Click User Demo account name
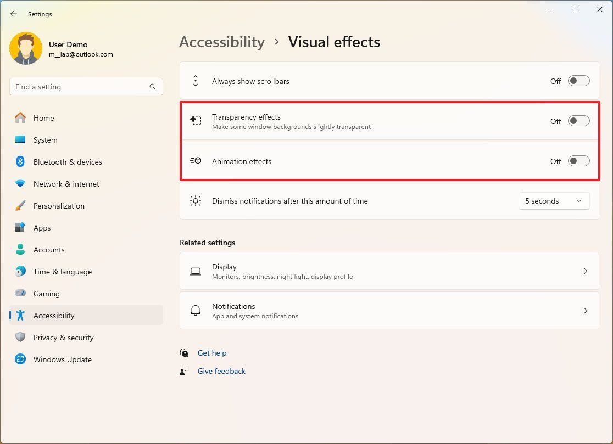 [x=68, y=44]
